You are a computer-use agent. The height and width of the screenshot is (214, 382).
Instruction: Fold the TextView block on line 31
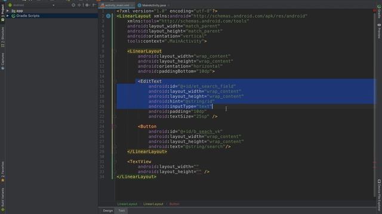pos(115,162)
